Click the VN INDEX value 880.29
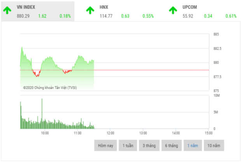The height and width of the screenshot is (162, 241). (x=23, y=16)
